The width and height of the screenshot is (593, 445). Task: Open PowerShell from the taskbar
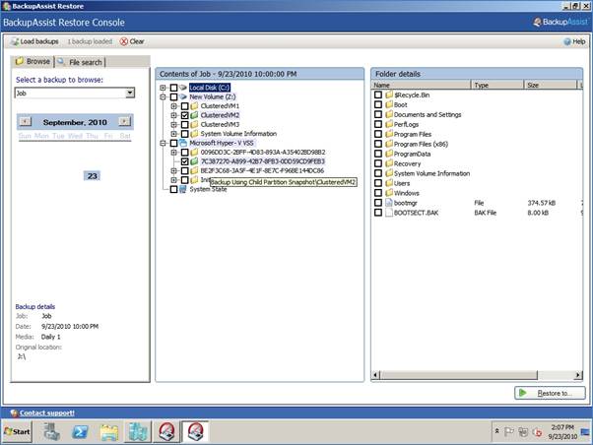click(80, 431)
